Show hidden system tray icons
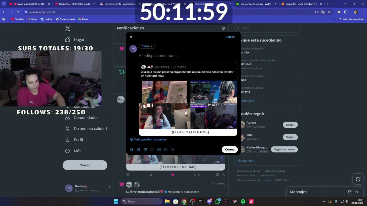 point(324,201)
